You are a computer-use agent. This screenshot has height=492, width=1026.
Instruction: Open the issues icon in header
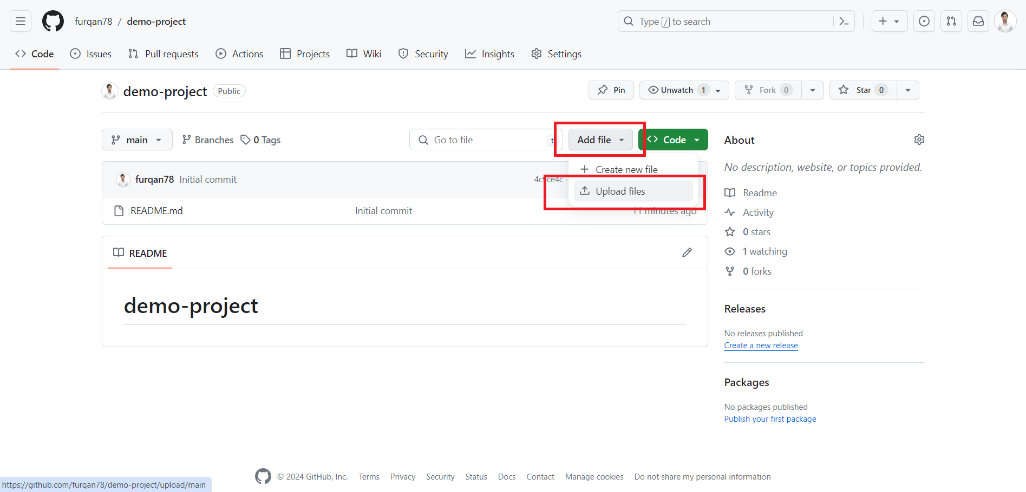[924, 21]
